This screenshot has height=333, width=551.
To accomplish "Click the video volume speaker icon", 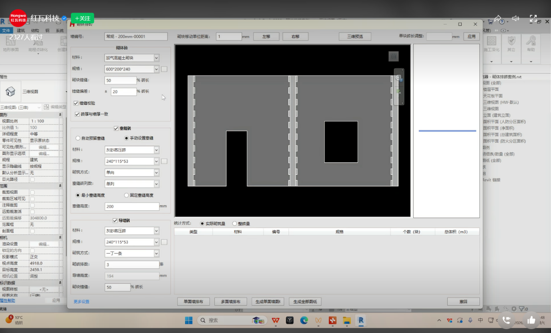I will coord(515,18).
